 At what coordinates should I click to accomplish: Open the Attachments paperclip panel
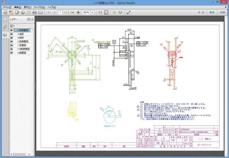click(5, 27)
